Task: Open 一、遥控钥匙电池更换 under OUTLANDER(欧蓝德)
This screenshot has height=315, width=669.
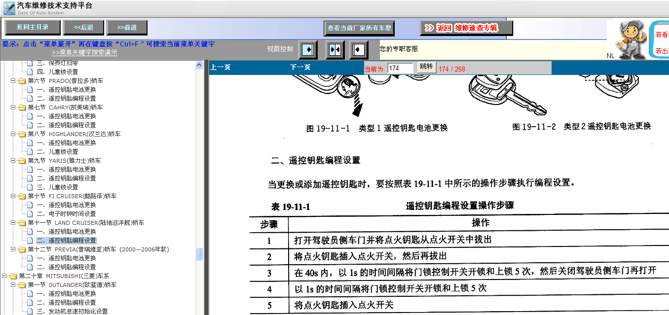Action: (x=66, y=294)
